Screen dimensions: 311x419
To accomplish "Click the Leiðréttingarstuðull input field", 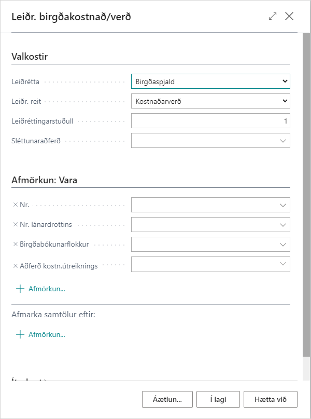I will (x=210, y=121).
